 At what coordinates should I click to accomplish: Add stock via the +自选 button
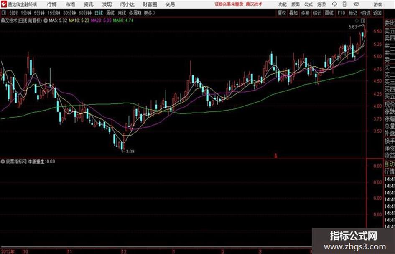365,13
